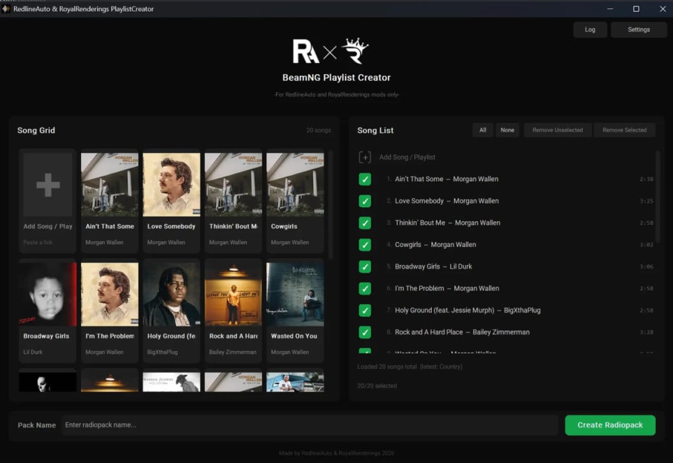Click song row 4 Cowgirls title

[435, 244]
